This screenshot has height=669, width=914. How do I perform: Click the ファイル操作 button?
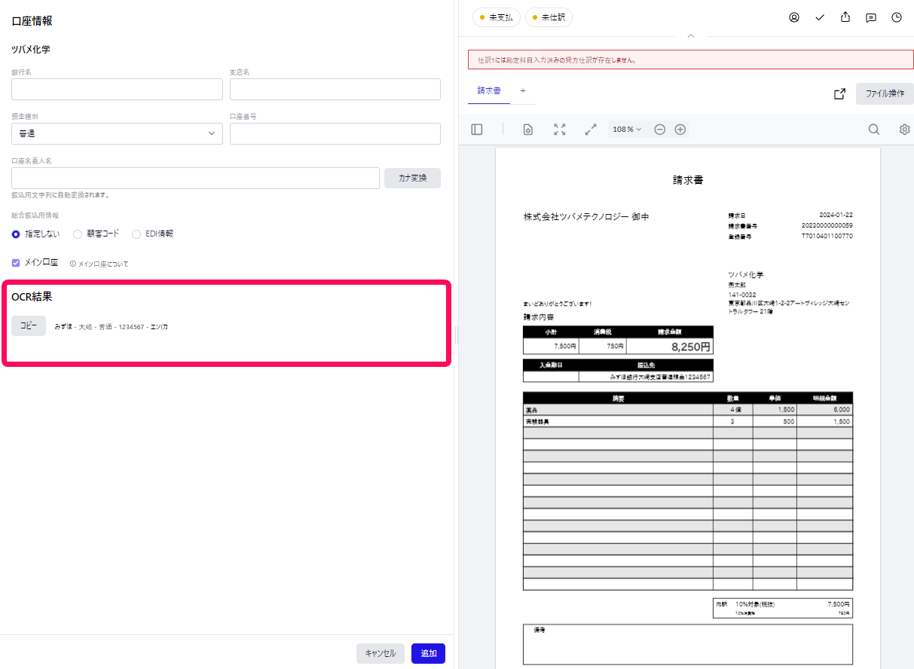click(x=885, y=93)
